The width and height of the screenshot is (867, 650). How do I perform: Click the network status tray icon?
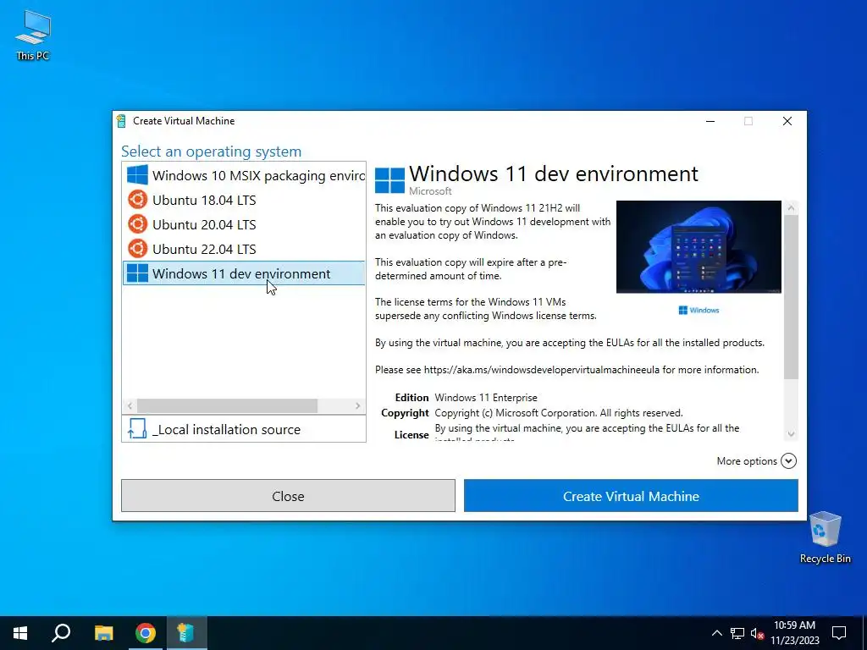tap(737, 633)
